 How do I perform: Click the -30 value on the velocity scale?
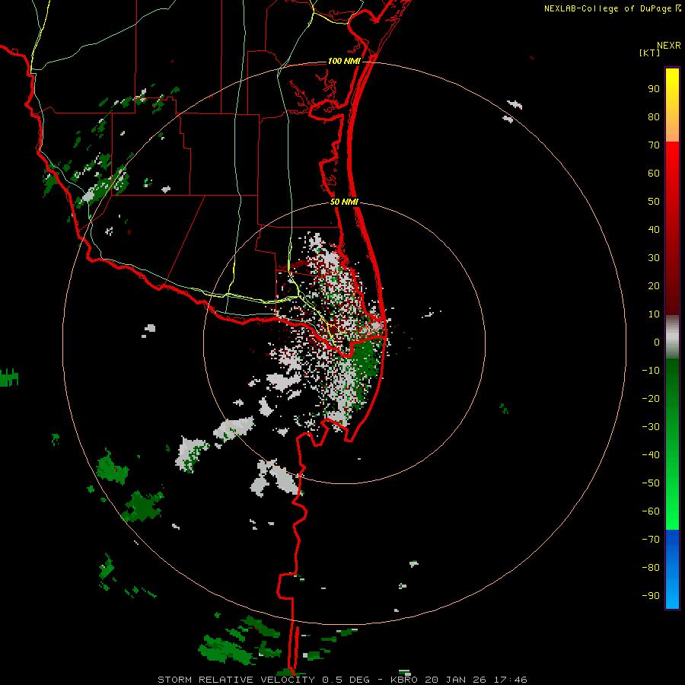click(651, 427)
